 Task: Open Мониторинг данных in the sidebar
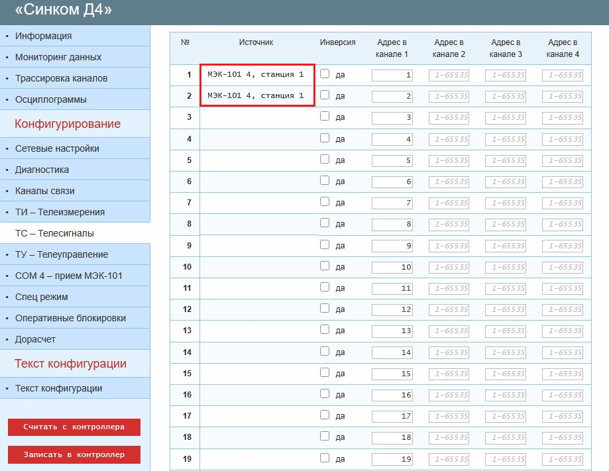(58, 57)
